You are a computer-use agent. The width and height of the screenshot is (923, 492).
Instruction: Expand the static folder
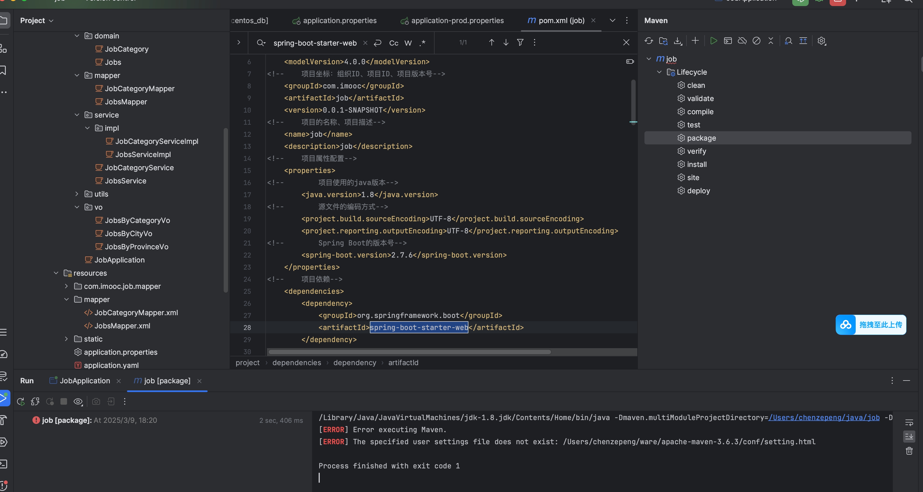point(66,339)
